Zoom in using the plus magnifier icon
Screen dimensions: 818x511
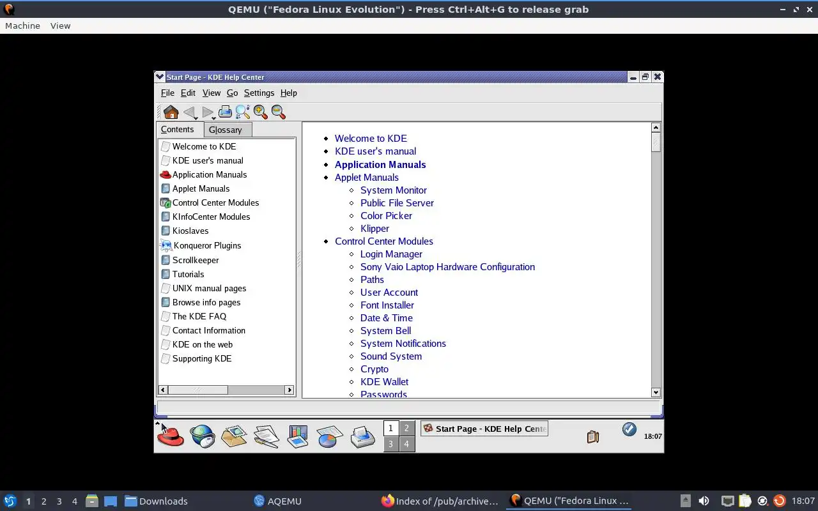[x=261, y=112]
